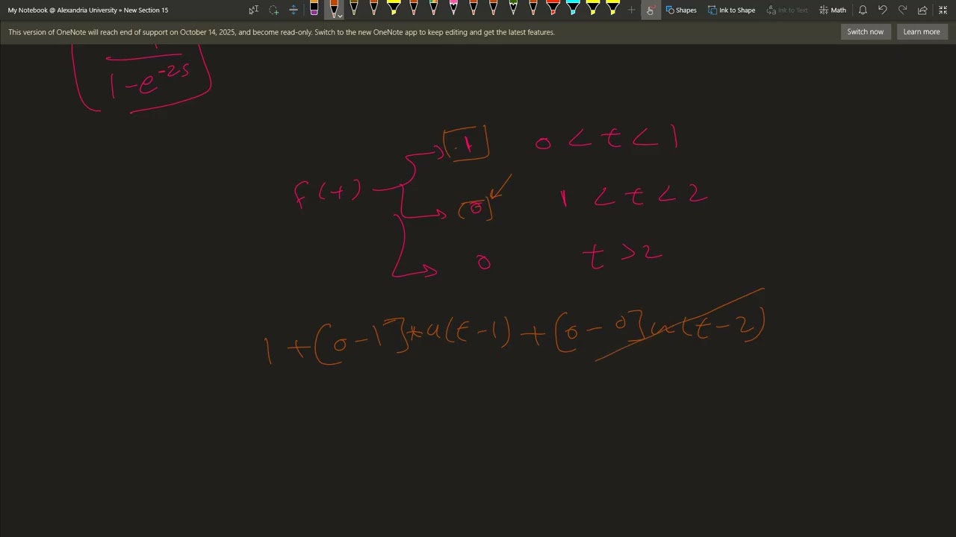The image size is (956, 537).
Task: Open the Shapes menu
Action: [681, 10]
